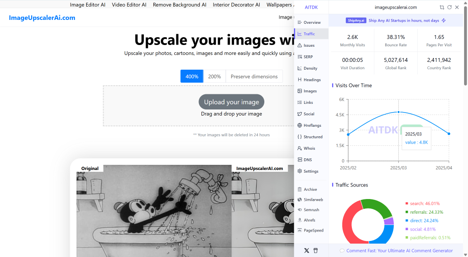Click the Whois person-search icon
The height and width of the screenshot is (257, 468).
(x=300, y=148)
